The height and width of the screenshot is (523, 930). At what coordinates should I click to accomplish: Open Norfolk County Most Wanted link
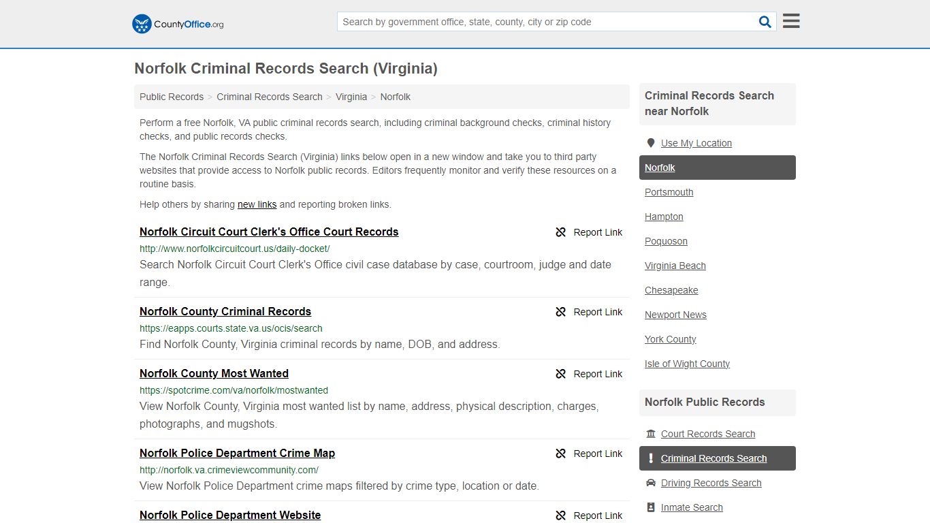(214, 373)
